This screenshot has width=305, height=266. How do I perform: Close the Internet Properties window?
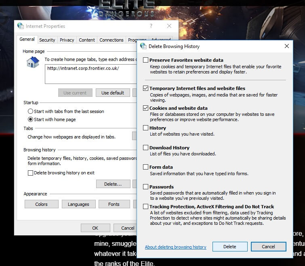point(169,26)
